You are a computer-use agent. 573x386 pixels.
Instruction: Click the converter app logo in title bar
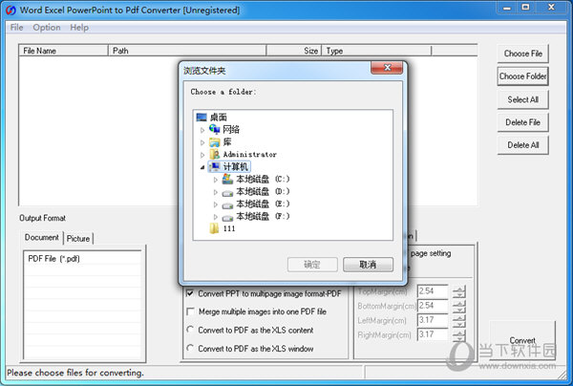[11, 11]
